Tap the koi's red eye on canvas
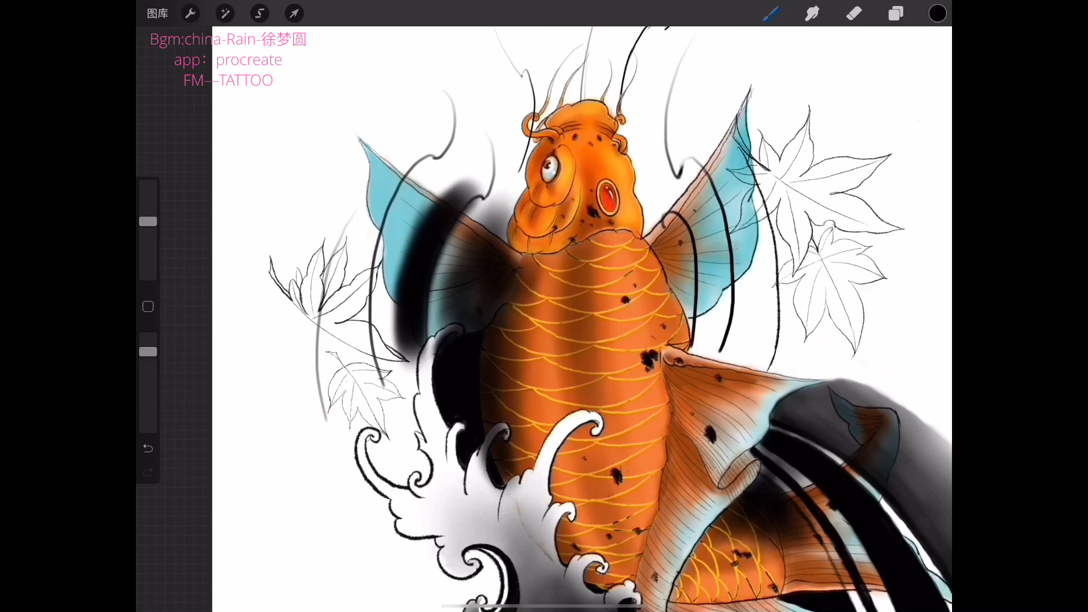Screen dimensions: 1088x612 607,197
